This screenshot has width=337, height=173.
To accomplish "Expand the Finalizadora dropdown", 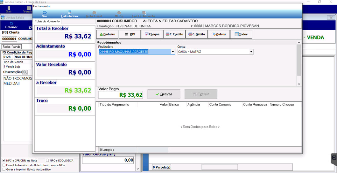I will [x=173, y=52].
